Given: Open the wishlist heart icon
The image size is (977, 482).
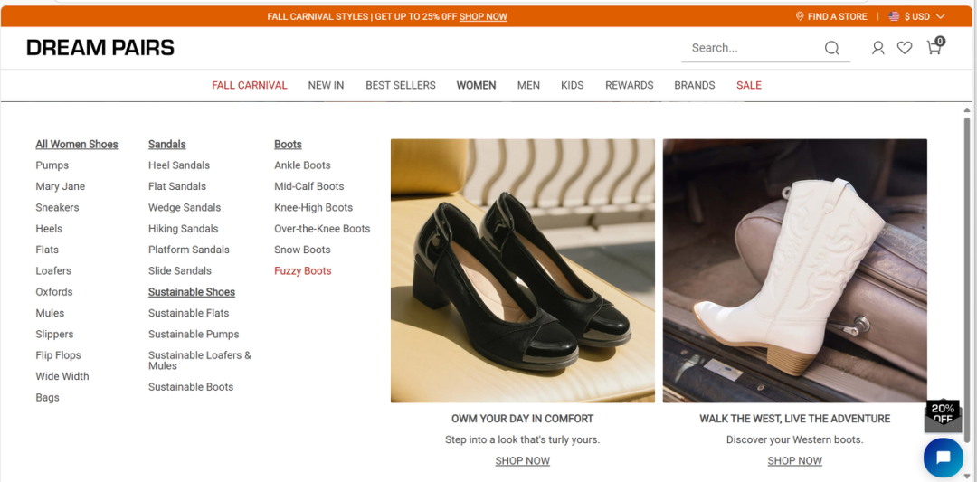Looking at the screenshot, I should click(x=905, y=48).
